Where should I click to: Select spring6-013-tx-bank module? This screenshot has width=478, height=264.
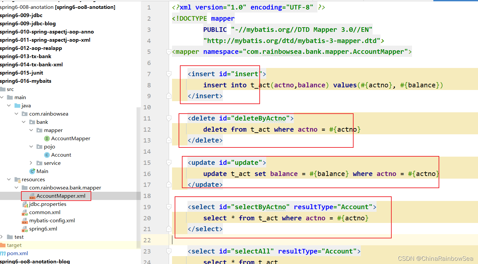[x=26, y=56]
